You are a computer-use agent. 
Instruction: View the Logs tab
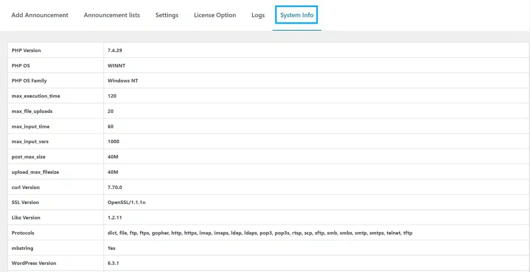click(x=258, y=15)
